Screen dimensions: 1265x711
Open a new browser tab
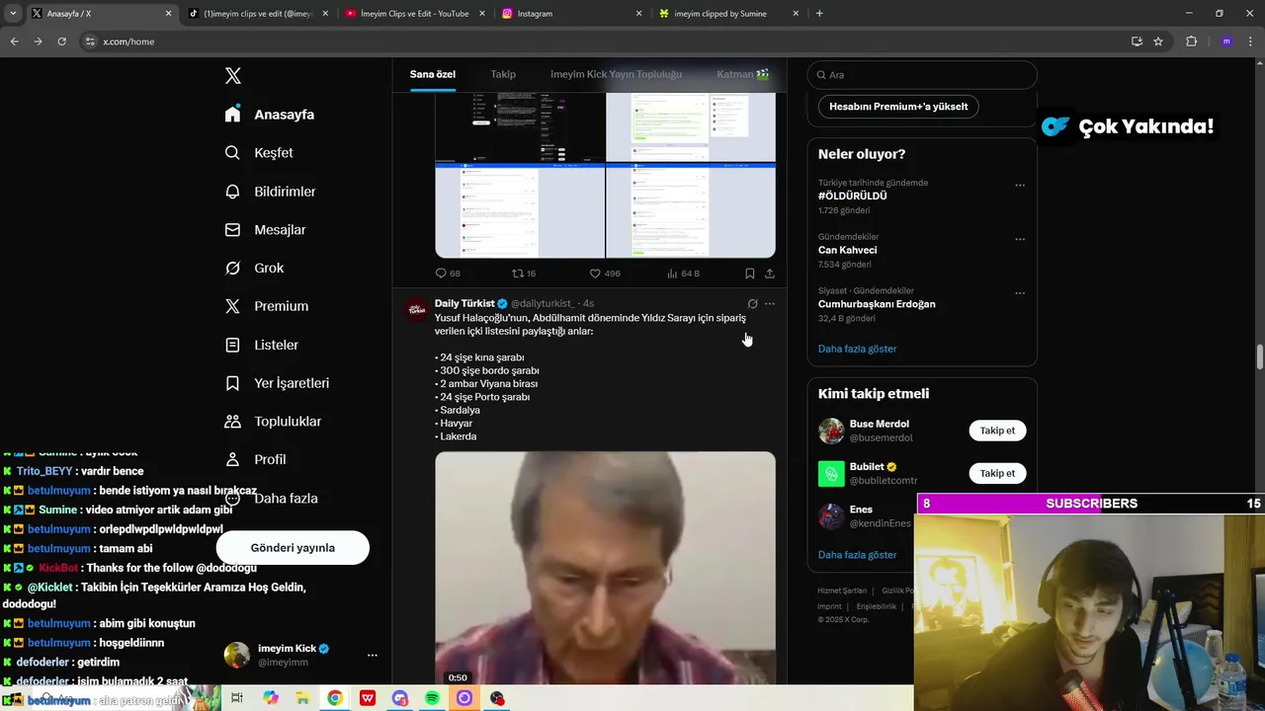pos(819,14)
